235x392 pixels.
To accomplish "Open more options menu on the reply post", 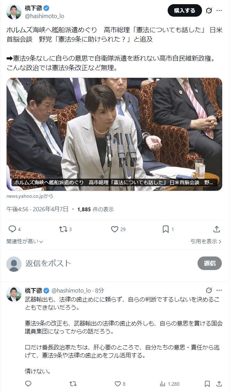I will click(219, 290).
